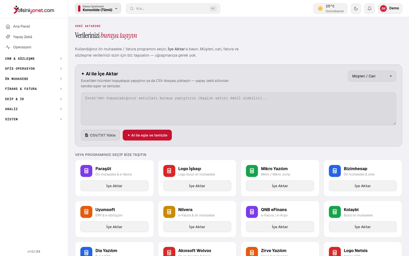Screen dimensions: 409x256
Task: Click CSV/TXT Yükle button
Action: pos(100,135)
